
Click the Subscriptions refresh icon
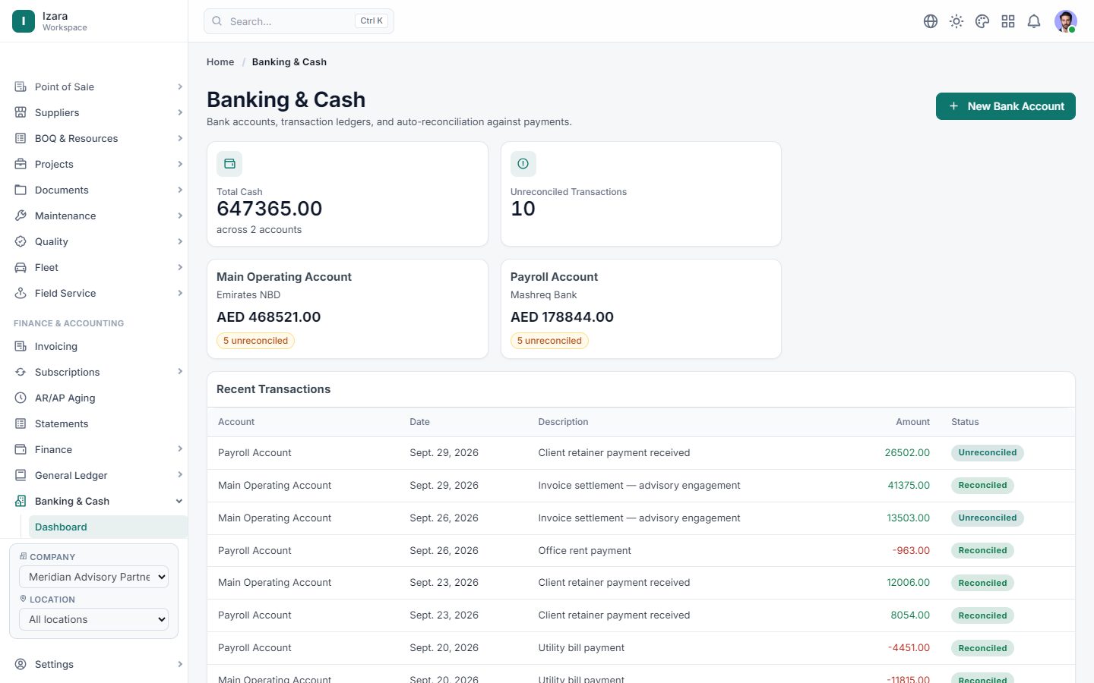pos(21,372)
